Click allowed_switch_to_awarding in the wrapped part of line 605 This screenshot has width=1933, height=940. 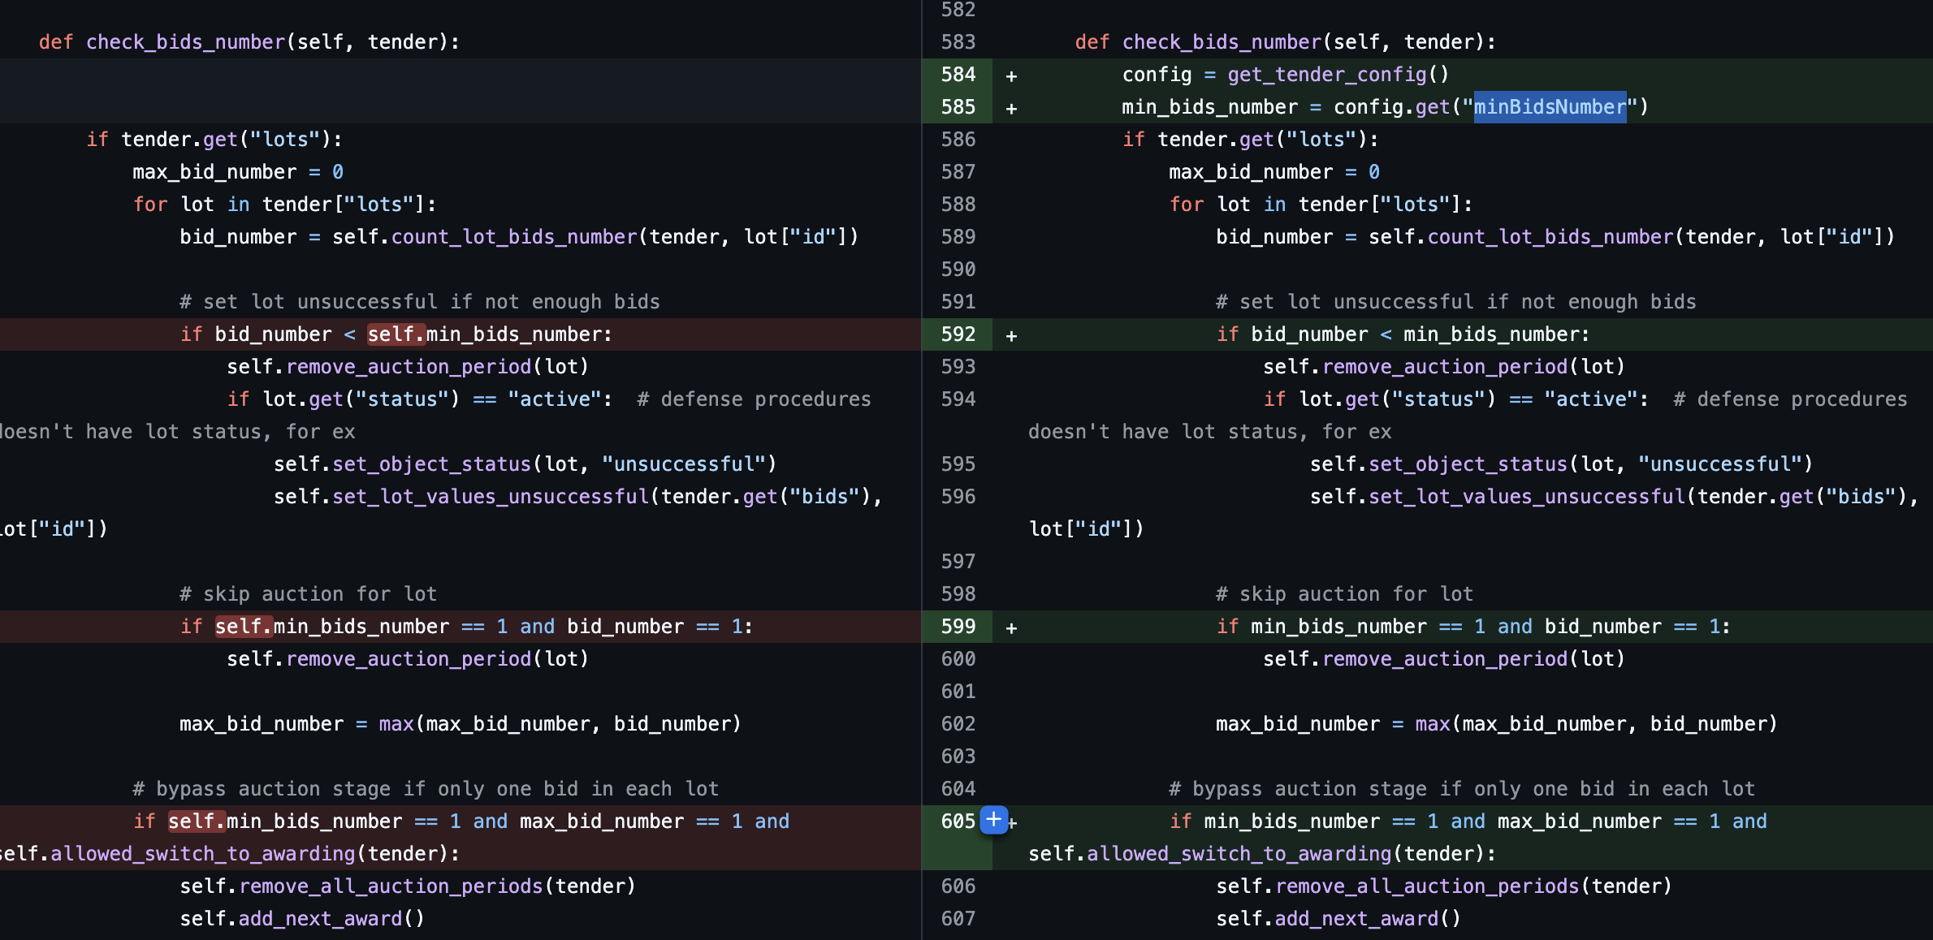pos(1239,854)
